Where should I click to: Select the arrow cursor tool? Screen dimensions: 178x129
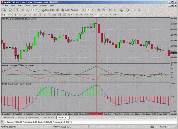click(4, 15)
